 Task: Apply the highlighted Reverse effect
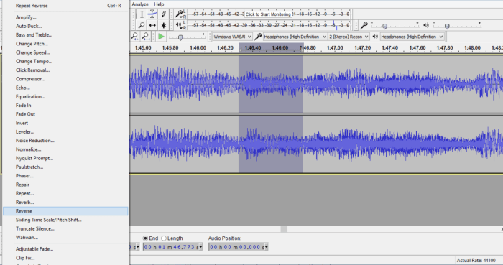[x=65, y=211]
